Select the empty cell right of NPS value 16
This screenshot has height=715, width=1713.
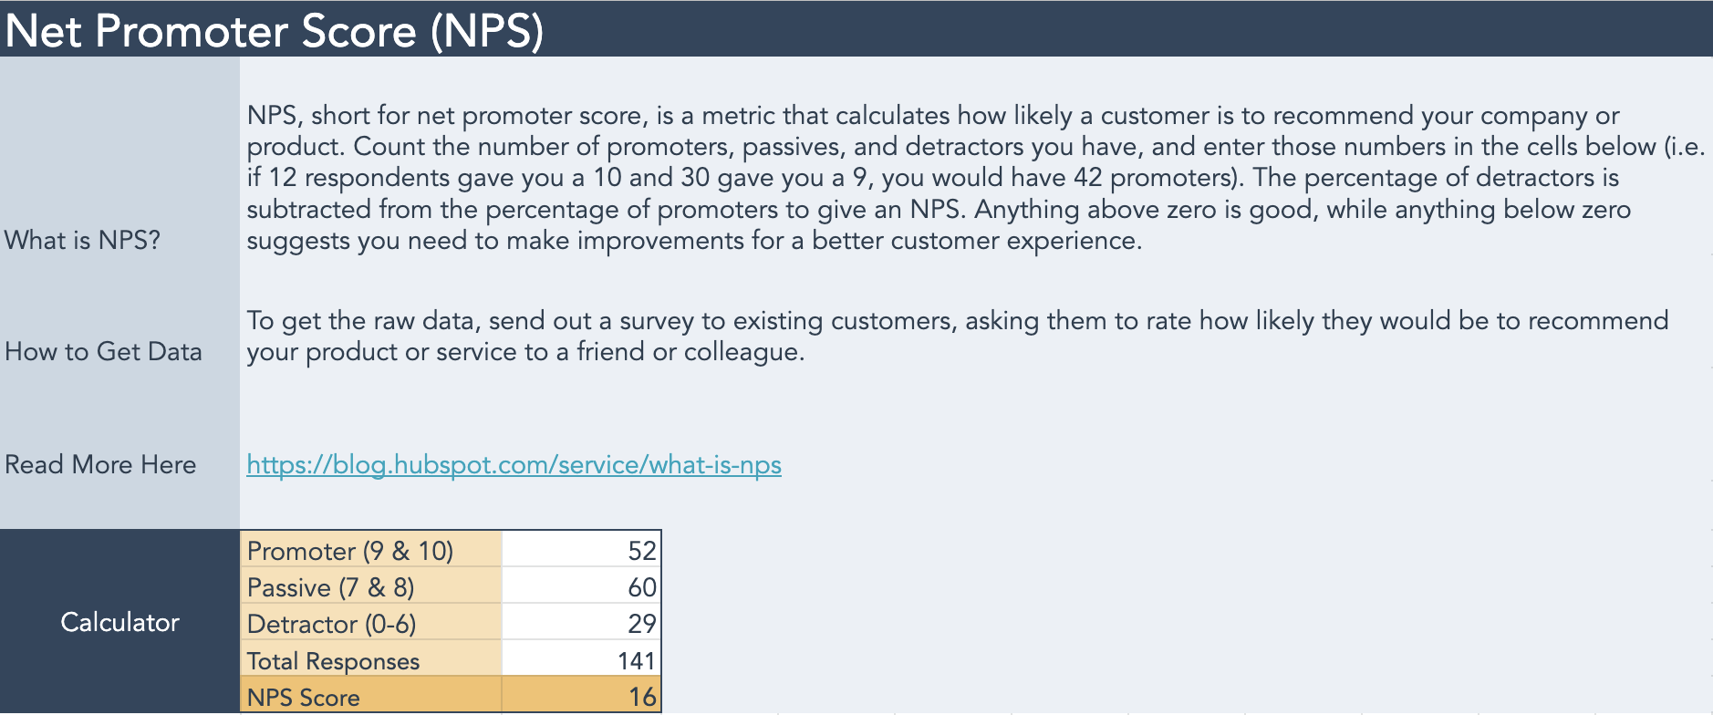pos(721,696)
